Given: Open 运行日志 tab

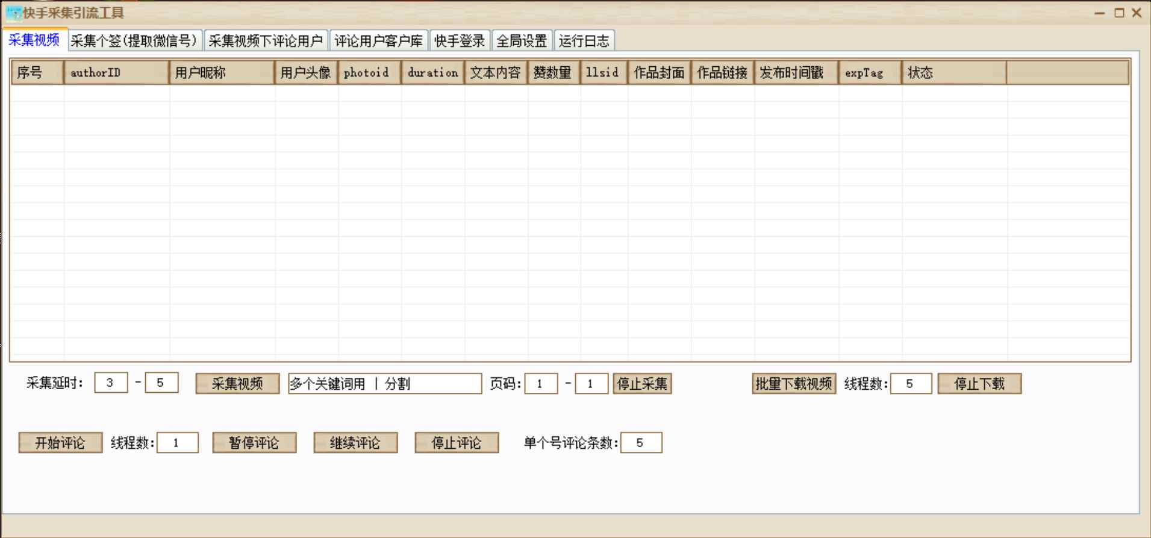Looking at the screenshot, I should click(x=584, y=41).
